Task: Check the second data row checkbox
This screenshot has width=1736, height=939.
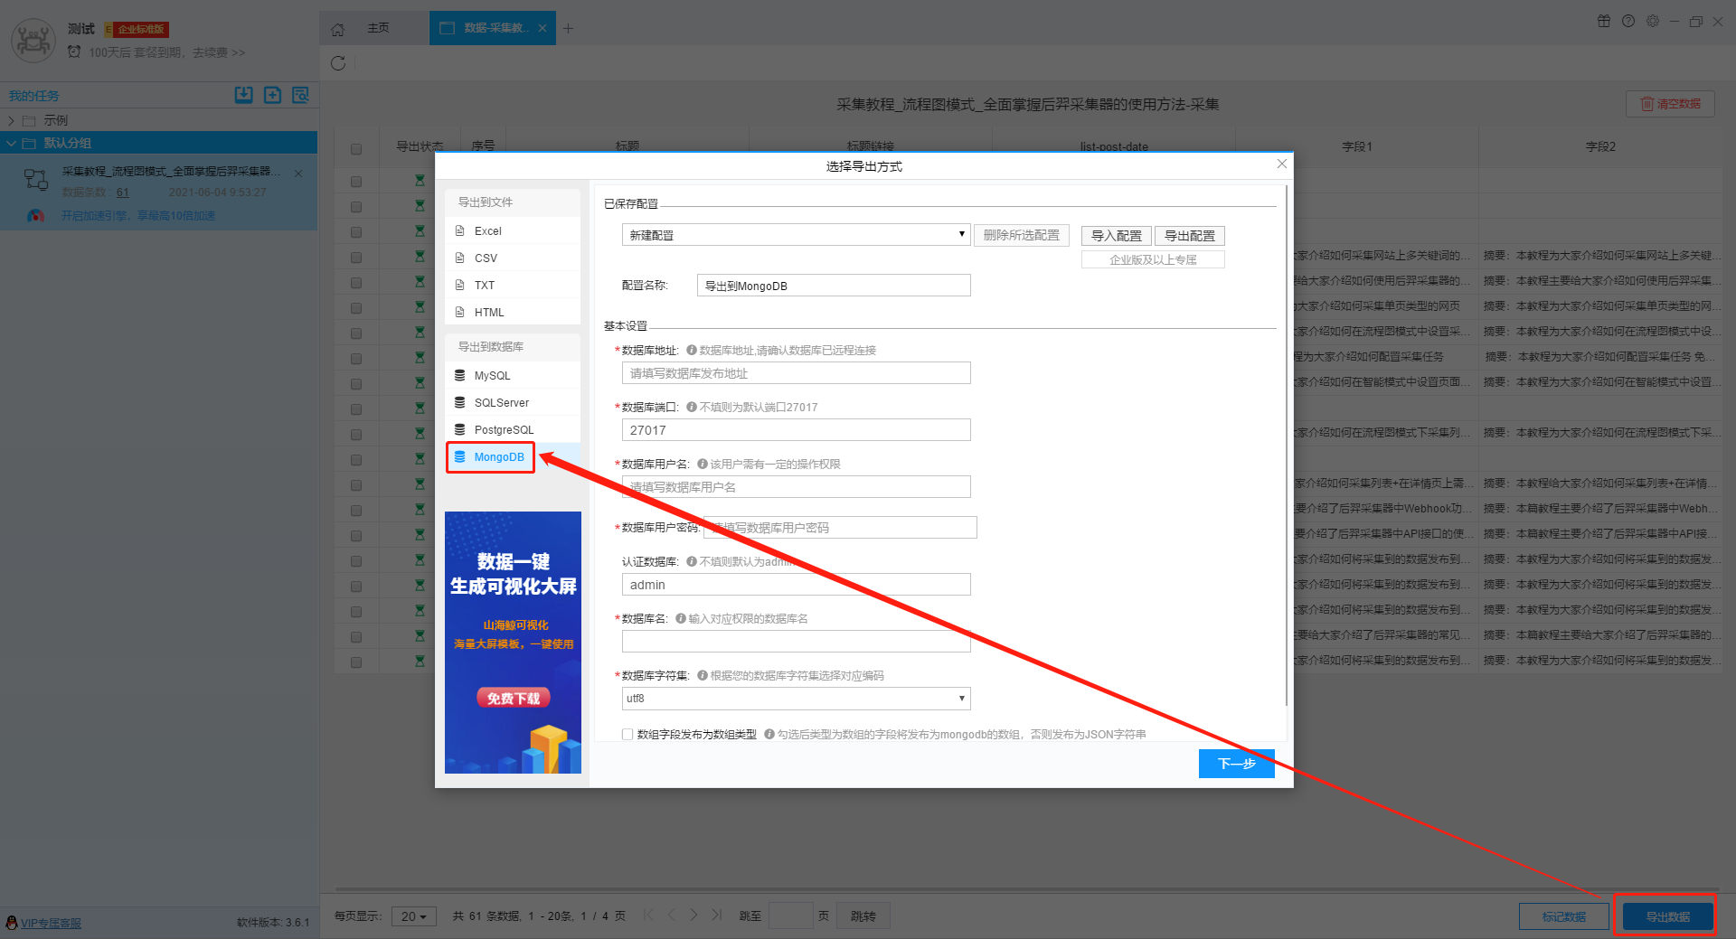Action: [x=356, y=207]
